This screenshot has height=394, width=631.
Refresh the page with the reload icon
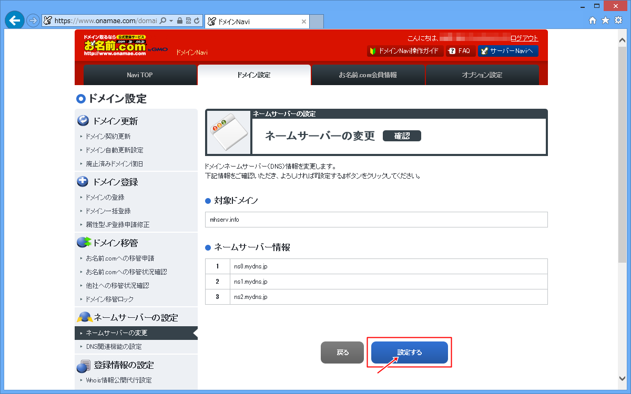point(196,20)
